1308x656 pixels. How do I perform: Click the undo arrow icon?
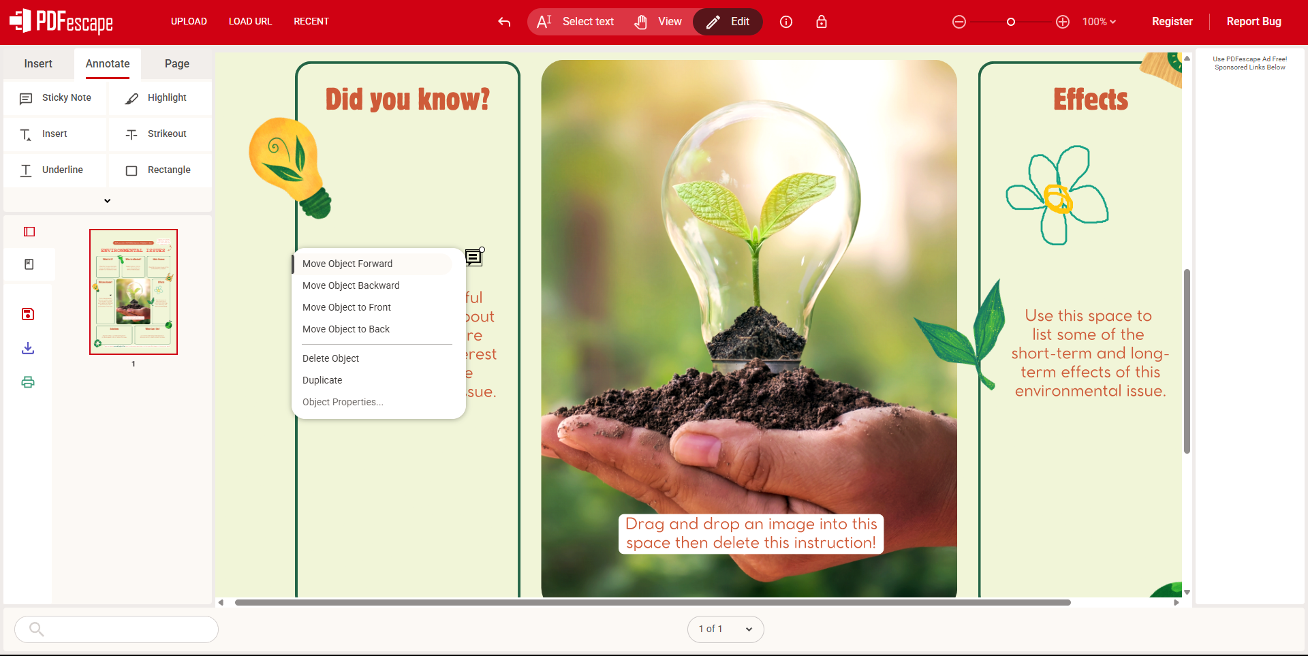pos(504,22)
